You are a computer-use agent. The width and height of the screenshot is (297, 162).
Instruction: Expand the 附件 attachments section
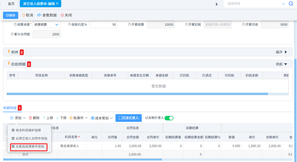(280, 52)
